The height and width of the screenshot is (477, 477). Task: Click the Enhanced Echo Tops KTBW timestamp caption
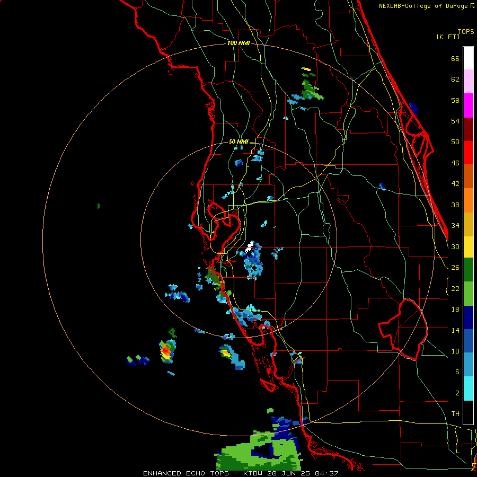pos(241,473)
